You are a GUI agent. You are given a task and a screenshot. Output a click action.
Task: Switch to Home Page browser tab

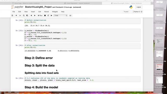point(26,3)
